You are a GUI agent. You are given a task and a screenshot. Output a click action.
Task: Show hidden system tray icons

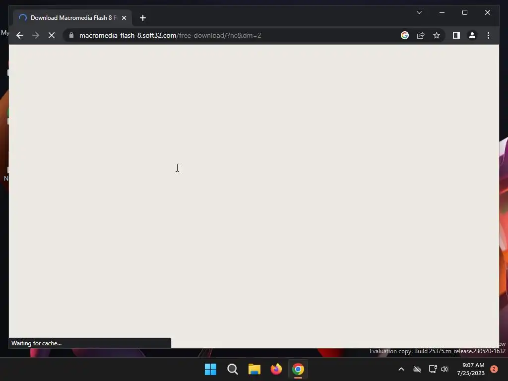click(401, 369)
